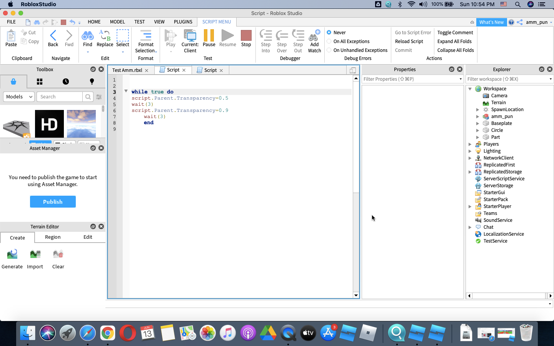This screenshot has height=346, width=554.
Task: Click the Add Watch icon
Action: 314,35
